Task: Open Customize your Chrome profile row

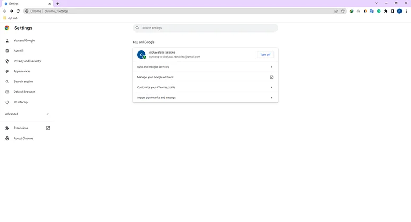Action: [x=205, y=87]
